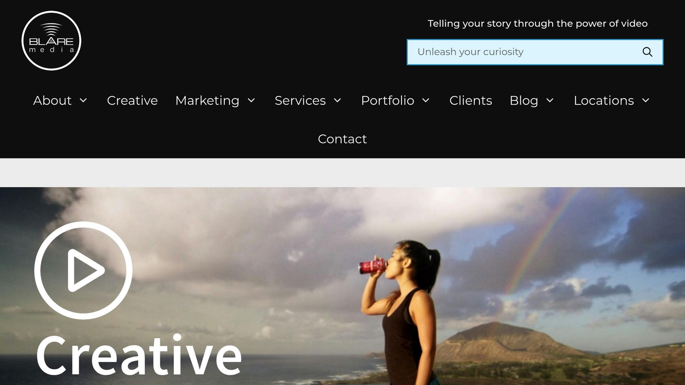Click the Blare Media logo
685x385 pixels.
52,40
